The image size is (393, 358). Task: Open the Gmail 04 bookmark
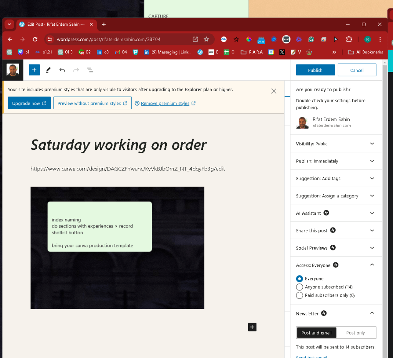(121, 52)
